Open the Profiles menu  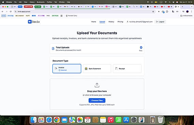tap(49, 2)
